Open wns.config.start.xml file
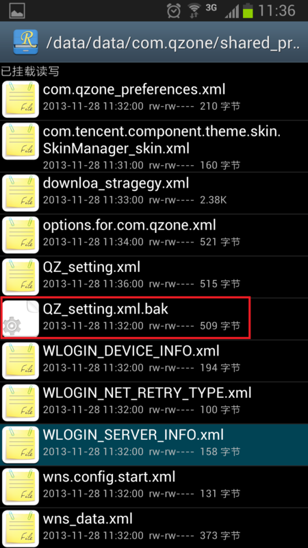This screenshot has height=548, width=308. pos(154,486)
